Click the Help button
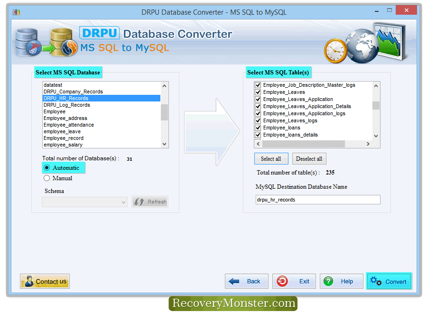 (x=342, y=281)
